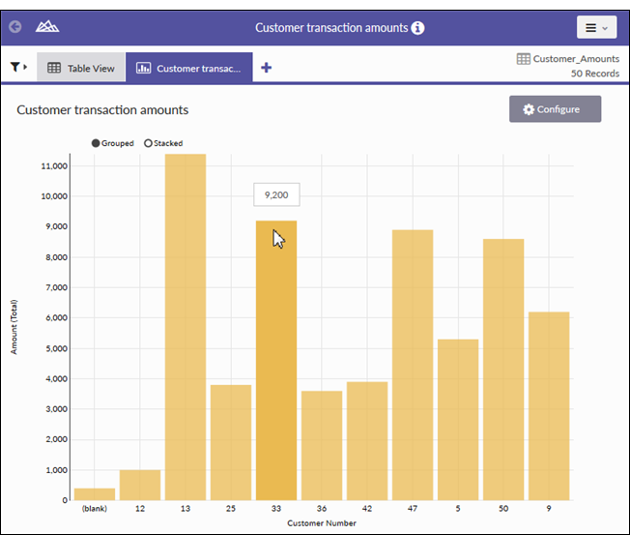The height and width of the screenshot is (535, 630).
Task: Switch to the Table View tab
Action: coord(81,69)
